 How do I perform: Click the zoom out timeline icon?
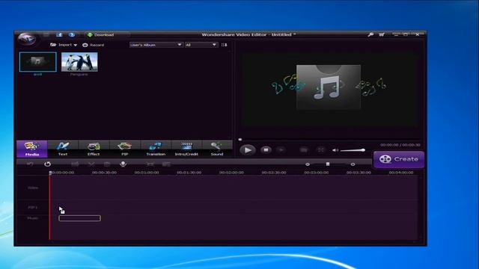click(308, 164)
